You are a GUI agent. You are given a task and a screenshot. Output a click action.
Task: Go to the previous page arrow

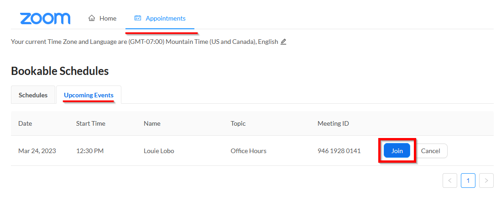click(449, 181)
